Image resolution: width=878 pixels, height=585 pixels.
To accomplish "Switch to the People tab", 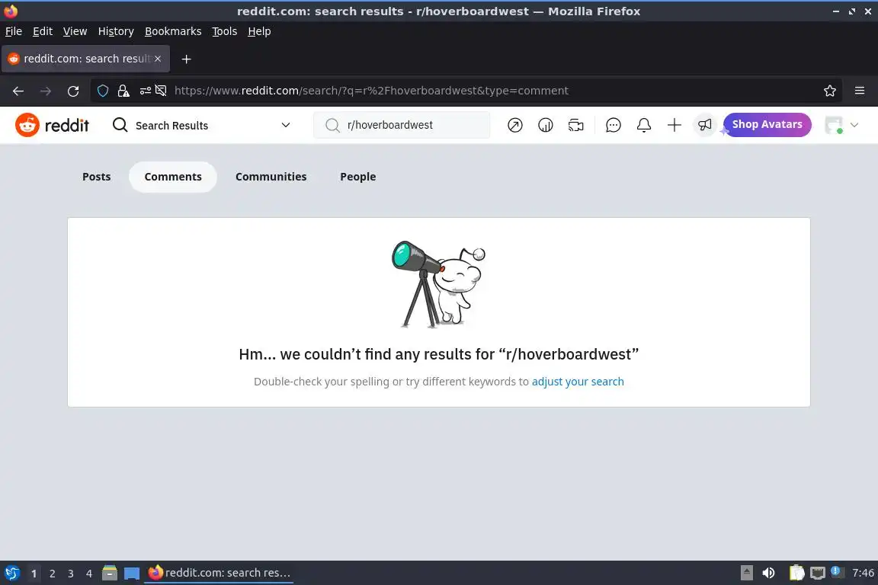I will pyautogui.click(x=357, y=177).
